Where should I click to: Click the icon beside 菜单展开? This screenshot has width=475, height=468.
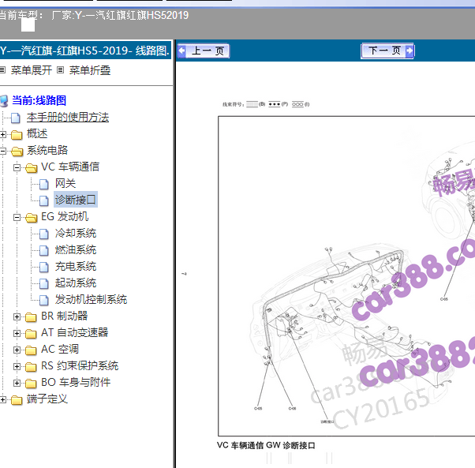pos(2,70)
